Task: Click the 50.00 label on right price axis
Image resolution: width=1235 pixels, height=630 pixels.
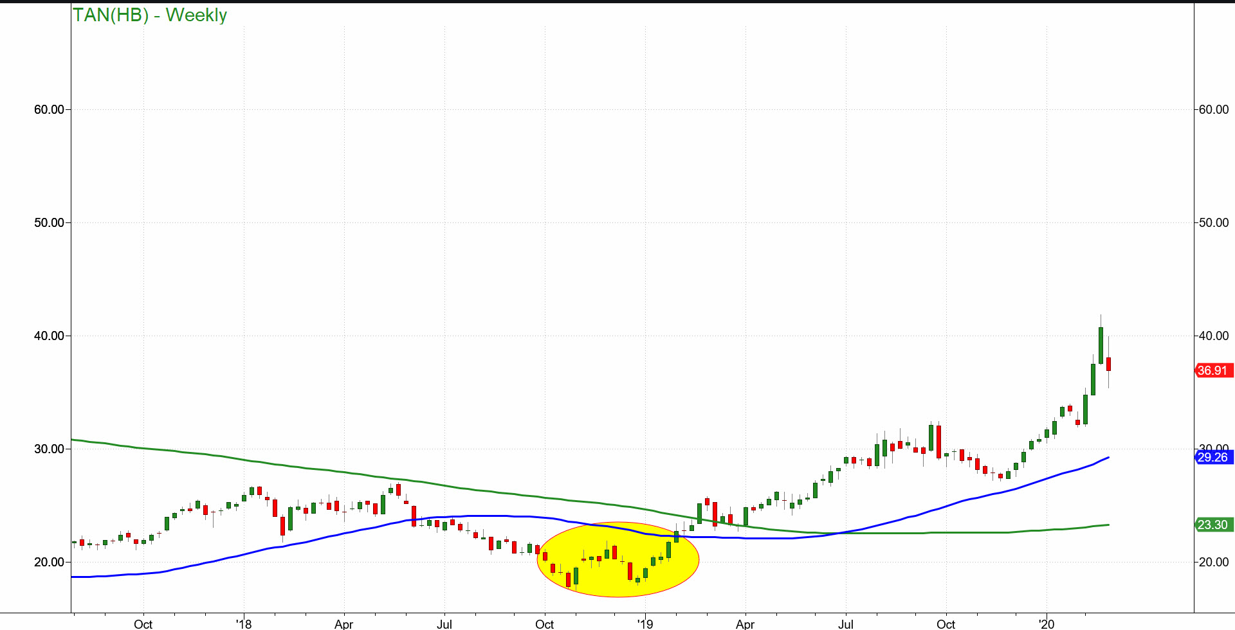Action: tap(1213, 222)
